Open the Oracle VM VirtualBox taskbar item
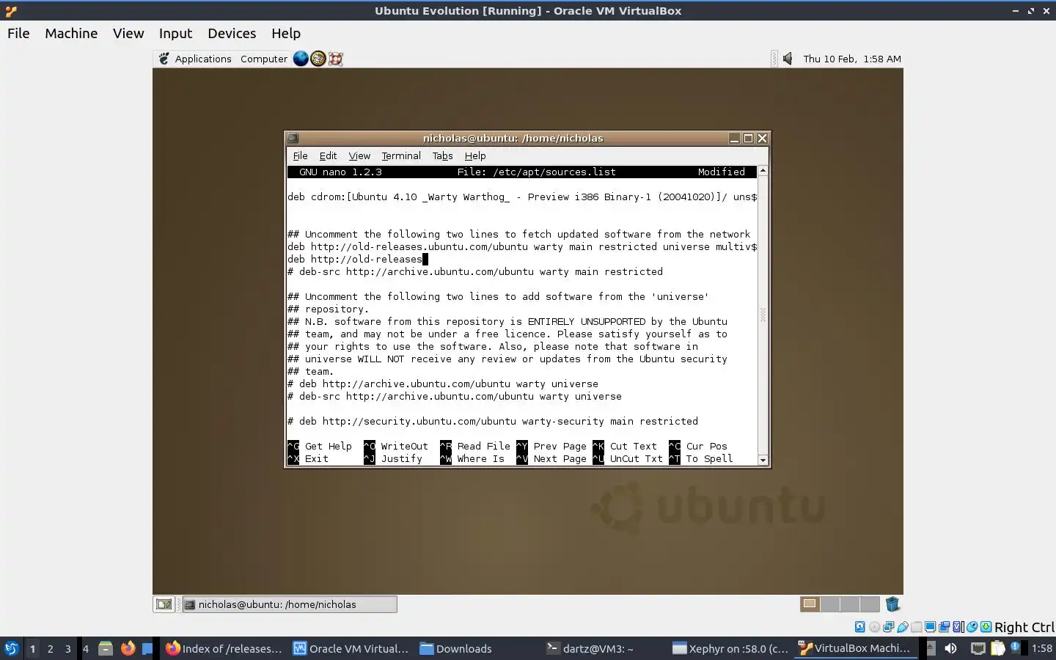 coord(351,648)
